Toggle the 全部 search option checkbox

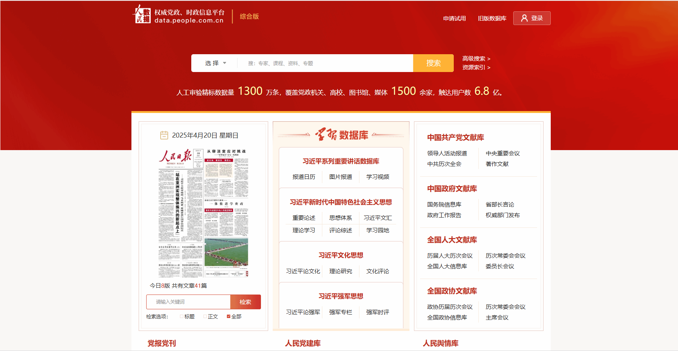click(229, 317)
